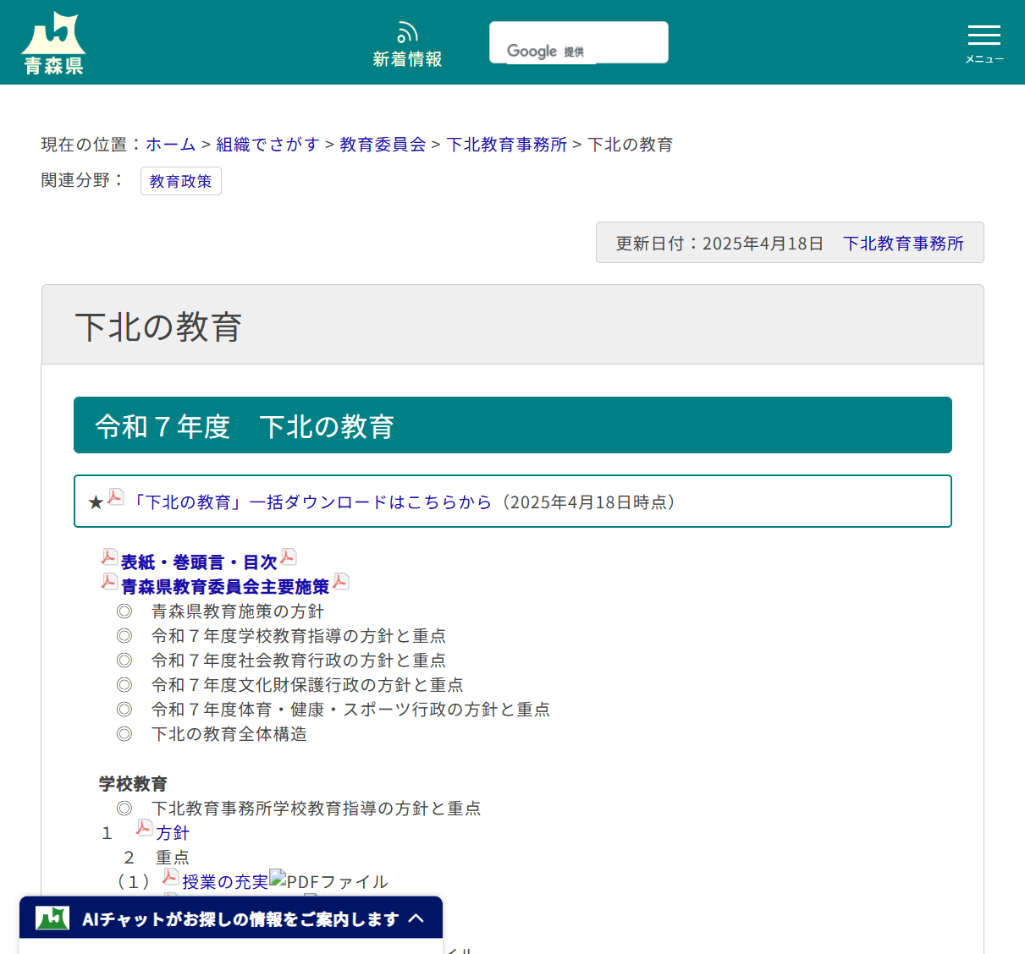1025x954 pixels.
Task: Click 下北教育事務所 next to the update date
Action: click(903, 244)
